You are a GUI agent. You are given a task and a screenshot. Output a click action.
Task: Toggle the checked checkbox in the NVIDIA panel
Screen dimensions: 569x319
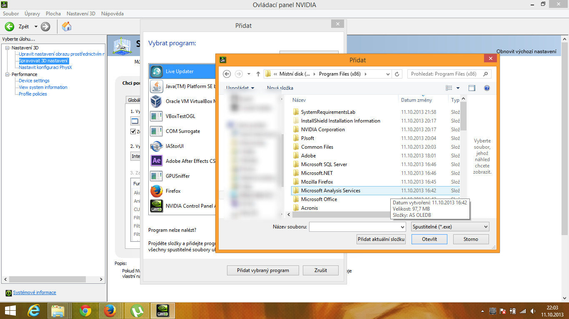pyautogui.click(x=133, y=132)
